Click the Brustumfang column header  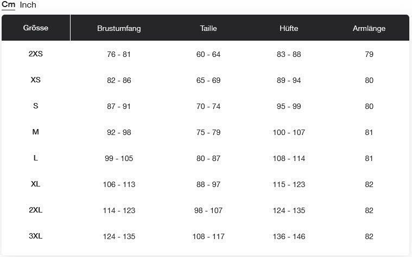click(x=119, y=28)
